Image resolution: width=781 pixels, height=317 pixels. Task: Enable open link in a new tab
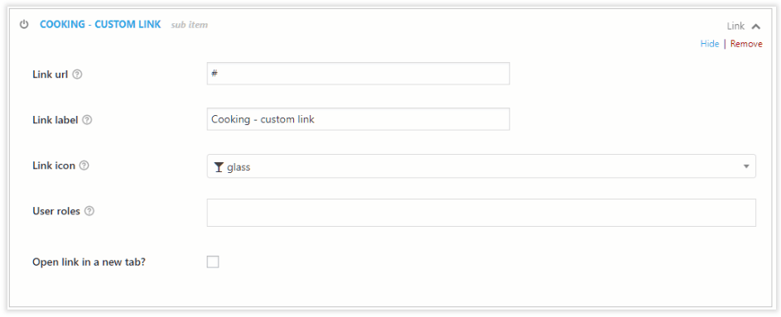coord(213,262)
